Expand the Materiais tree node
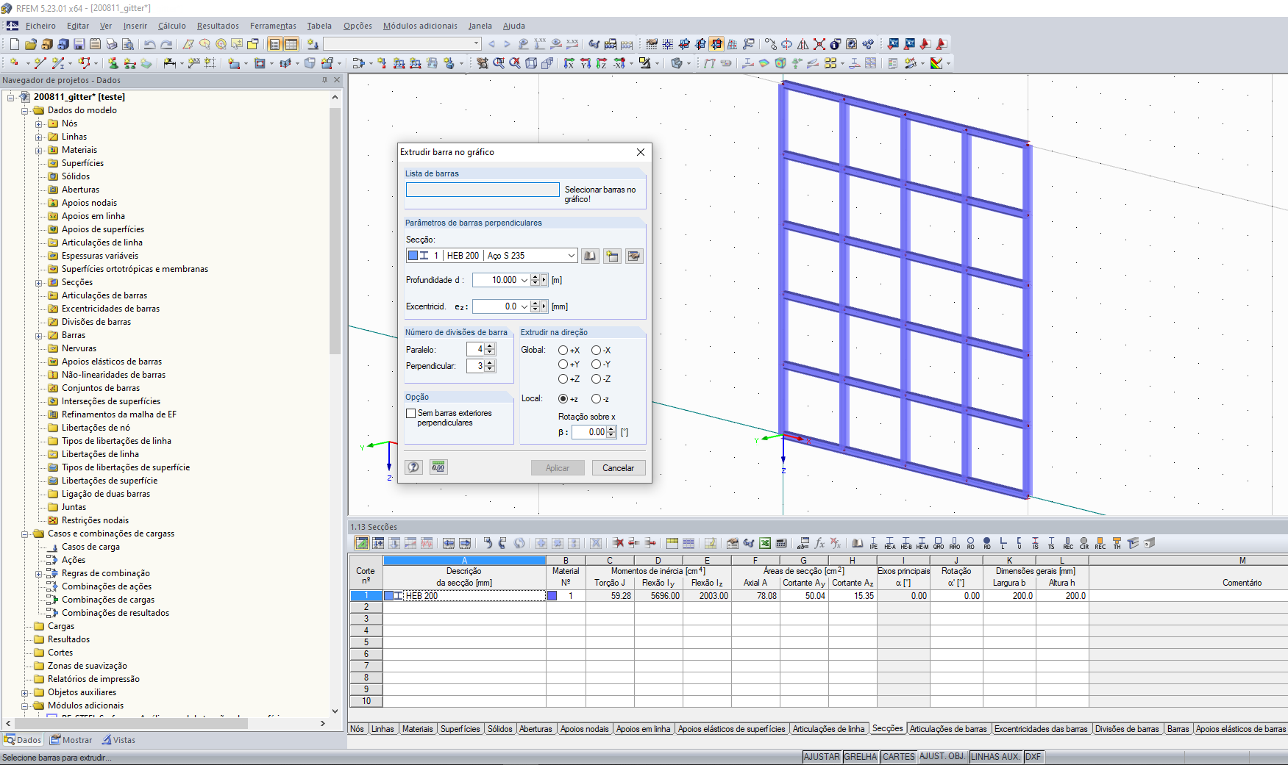The height and width of the screenshot is (765, 1288). pyautogui.click(x=39, y=150)
